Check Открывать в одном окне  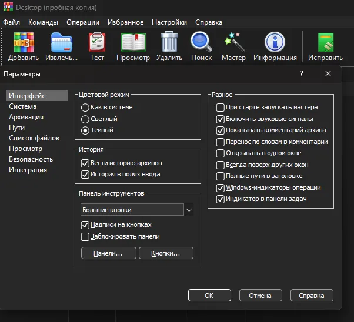tap(221, 153)
